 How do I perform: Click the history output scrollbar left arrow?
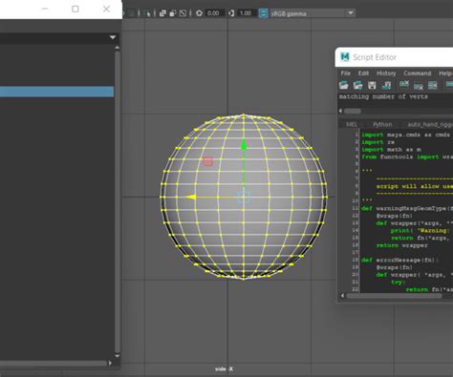tap(340, 111)
